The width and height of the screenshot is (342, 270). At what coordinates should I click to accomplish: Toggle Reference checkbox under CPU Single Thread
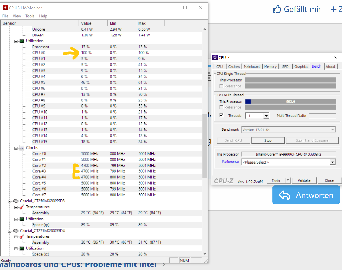point(221,86)
